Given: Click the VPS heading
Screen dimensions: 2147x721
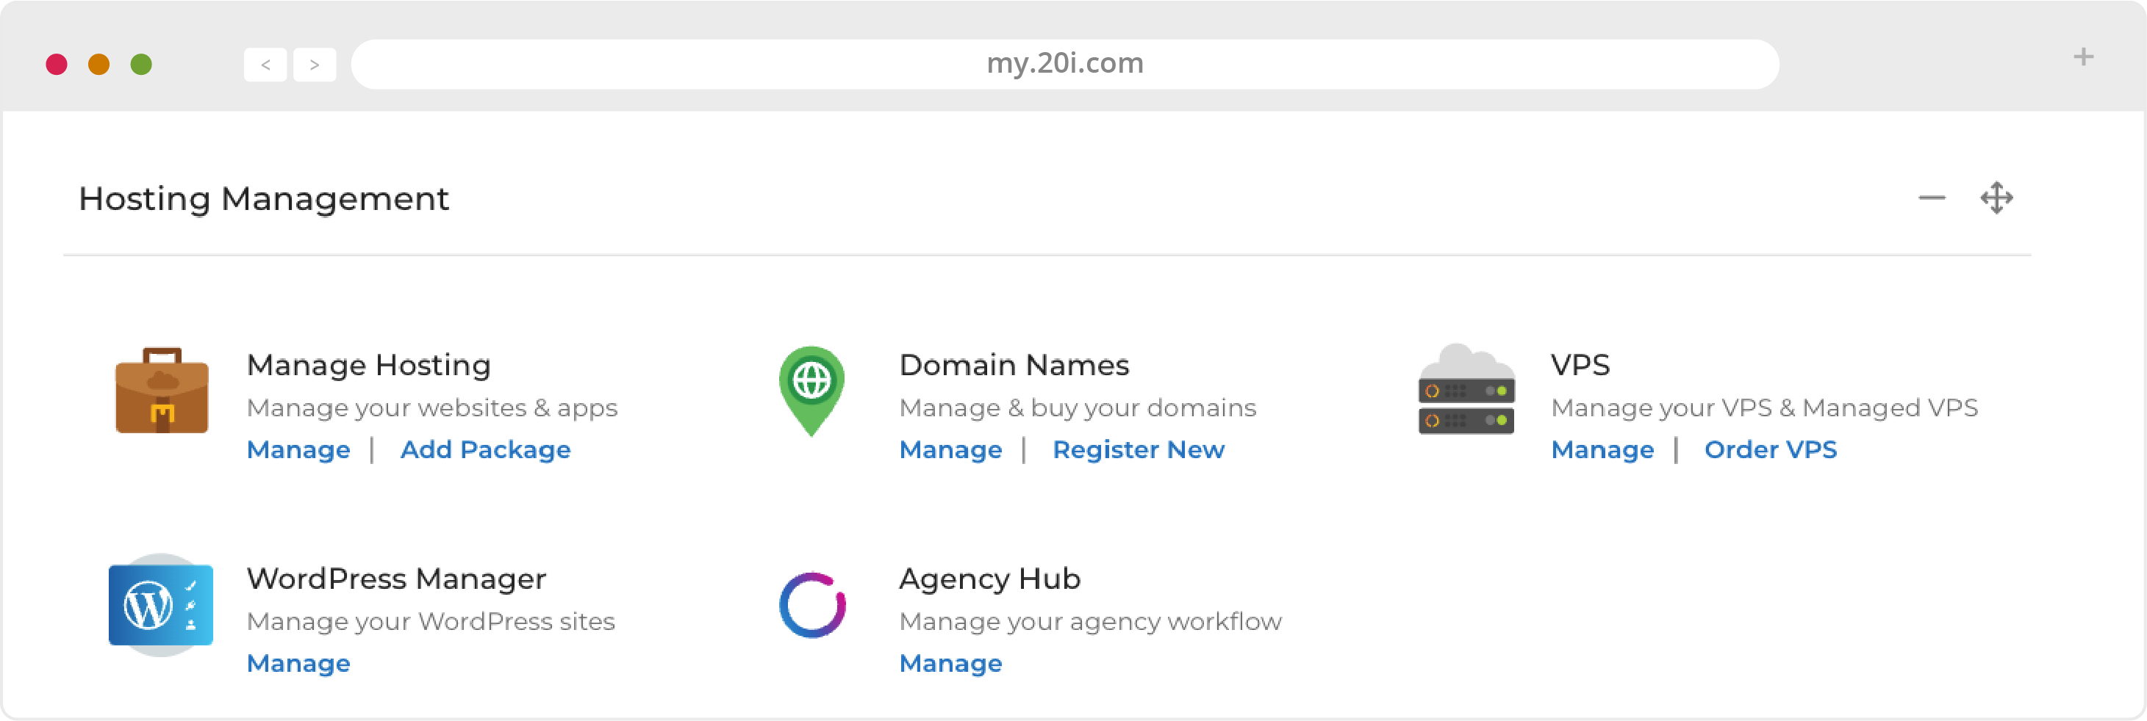Looking at the screenshot, I should (1580, 365).
